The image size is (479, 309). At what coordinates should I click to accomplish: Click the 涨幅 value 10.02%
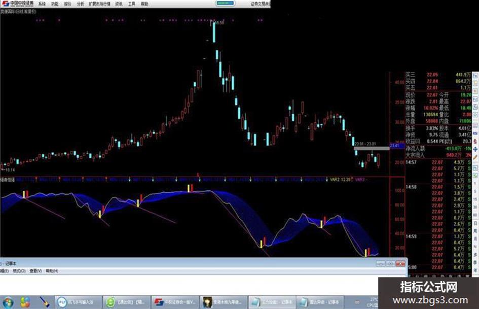[431, 108]
